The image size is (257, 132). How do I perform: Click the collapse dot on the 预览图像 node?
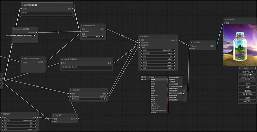point(226,20)
